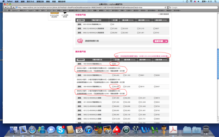The height and width of the screenshot is (137, 219).
Task: Reload the page using the address bar arrow
Action: pos(165,8)
